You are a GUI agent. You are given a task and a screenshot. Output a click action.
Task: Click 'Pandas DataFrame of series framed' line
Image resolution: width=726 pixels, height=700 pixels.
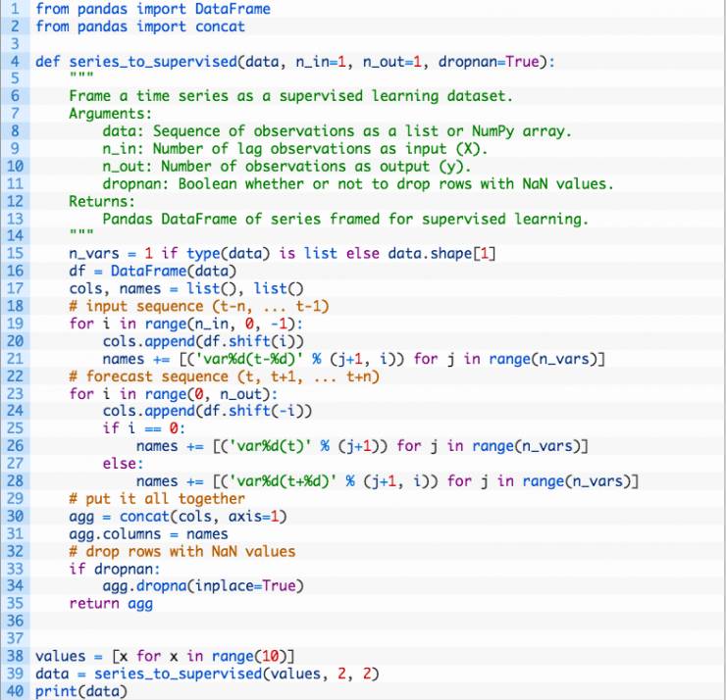pos(345,219)
